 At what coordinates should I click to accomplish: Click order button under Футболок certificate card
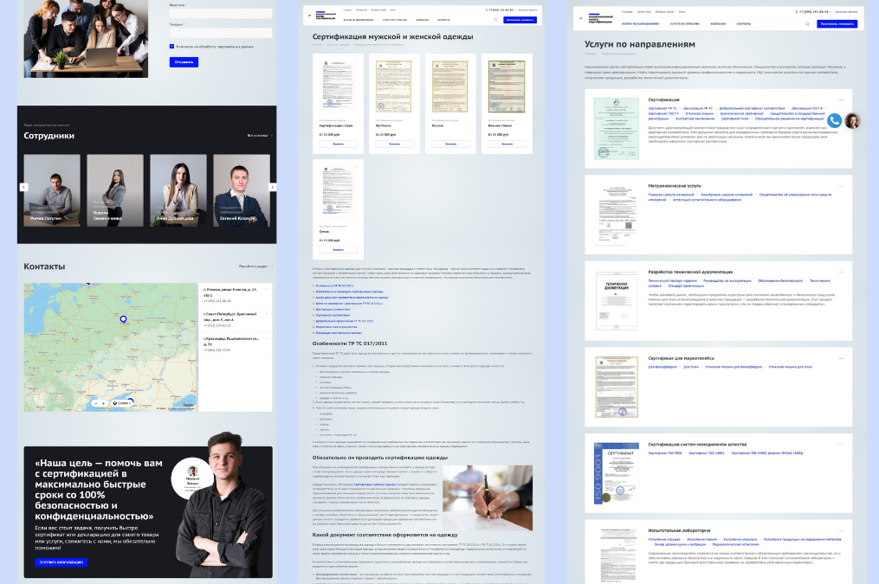coord(395,144)
